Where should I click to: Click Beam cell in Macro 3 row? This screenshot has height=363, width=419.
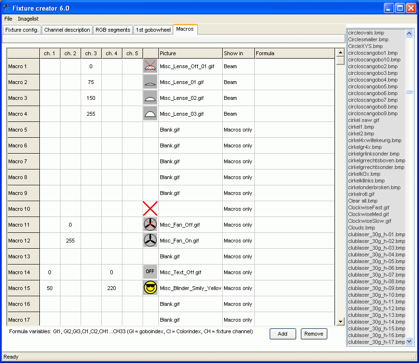pos(238,98)
